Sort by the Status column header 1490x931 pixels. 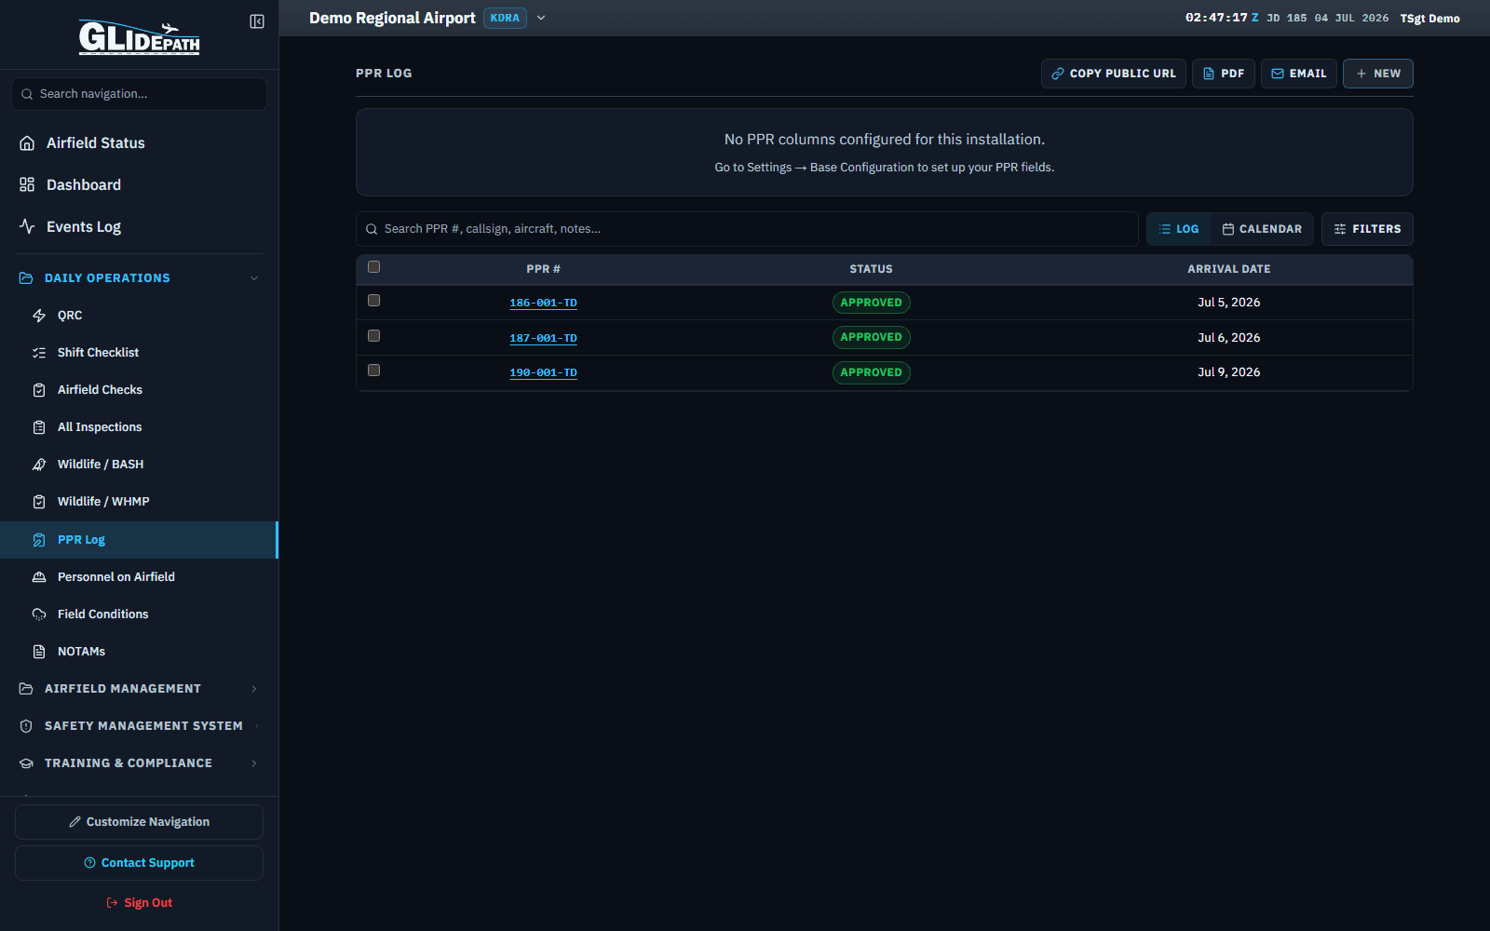point(871,269)
